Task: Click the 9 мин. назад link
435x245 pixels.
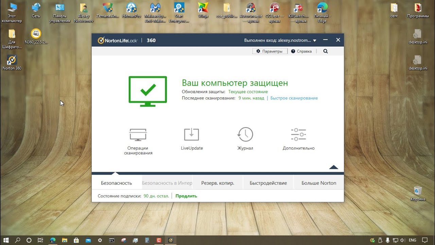Action: (251, 98)
